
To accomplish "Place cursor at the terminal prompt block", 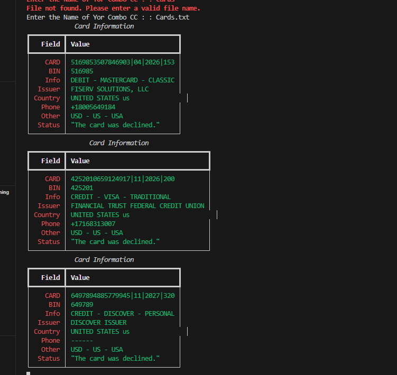I will (29, 373).
